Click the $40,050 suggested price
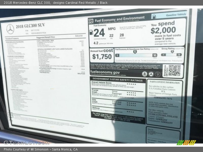The image size is (203, 152). pos(79,36)
